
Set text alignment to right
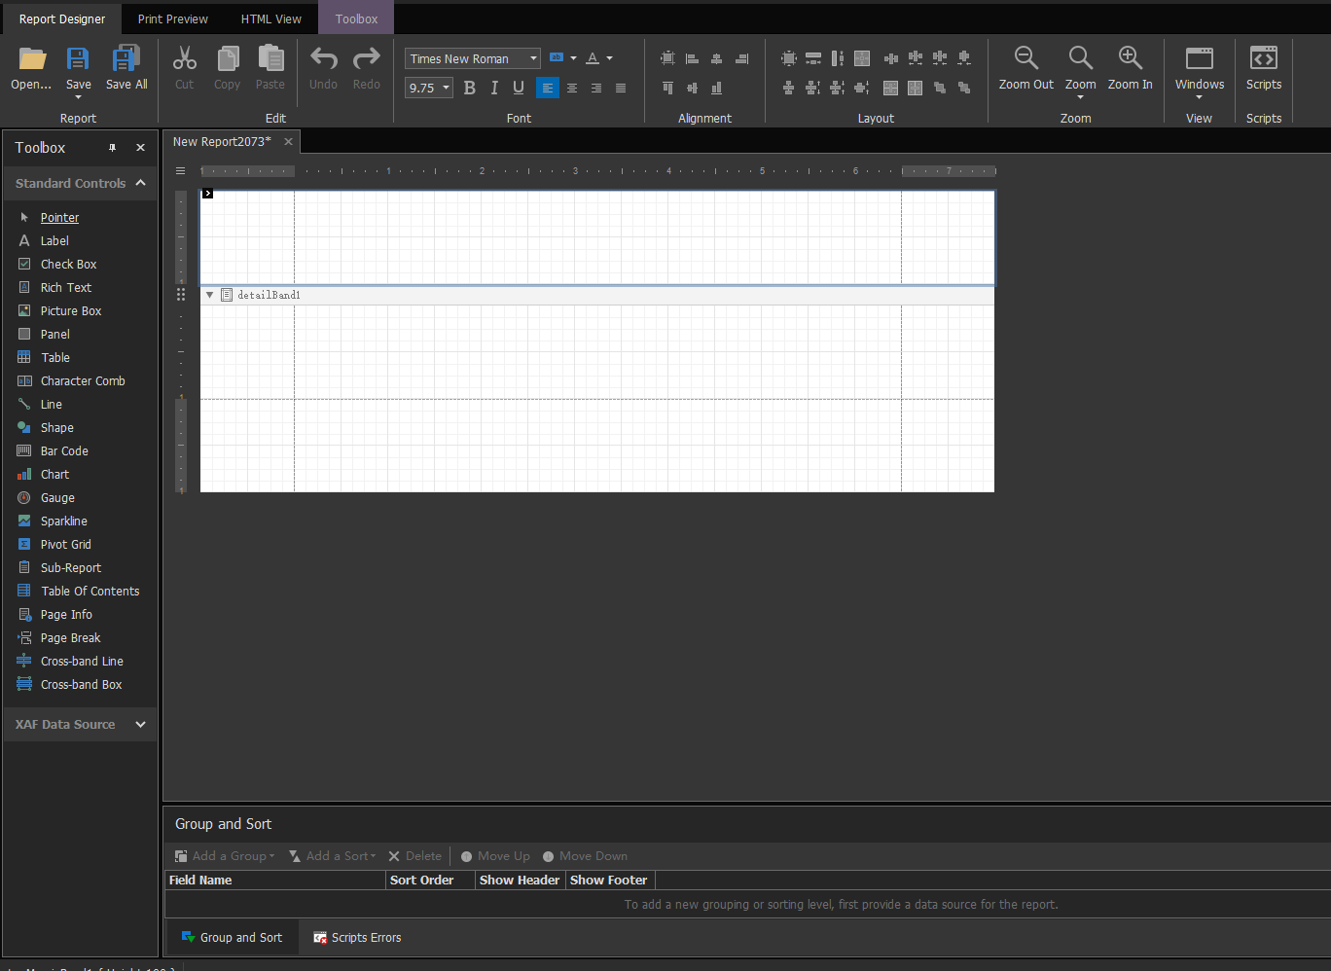(x=596, y=88)
